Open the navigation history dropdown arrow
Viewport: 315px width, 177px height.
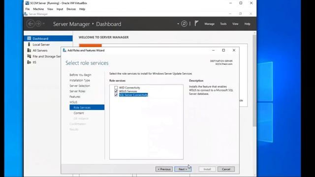coord(44,24)
